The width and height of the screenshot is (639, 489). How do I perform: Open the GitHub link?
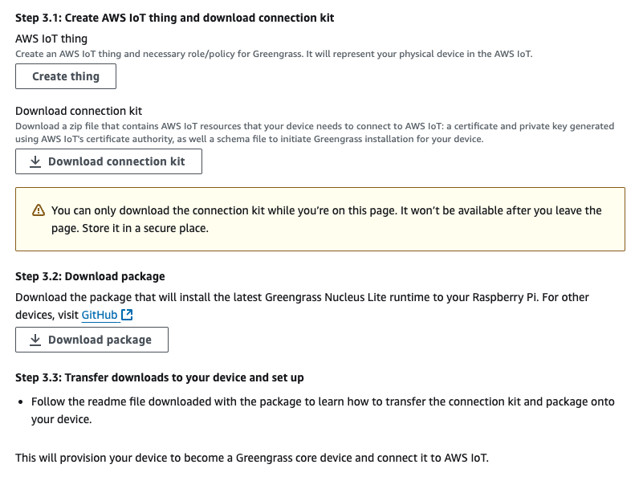pos(100,316)
